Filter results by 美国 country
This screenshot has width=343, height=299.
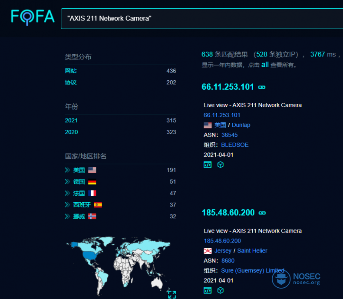click(x=79, y=170)
